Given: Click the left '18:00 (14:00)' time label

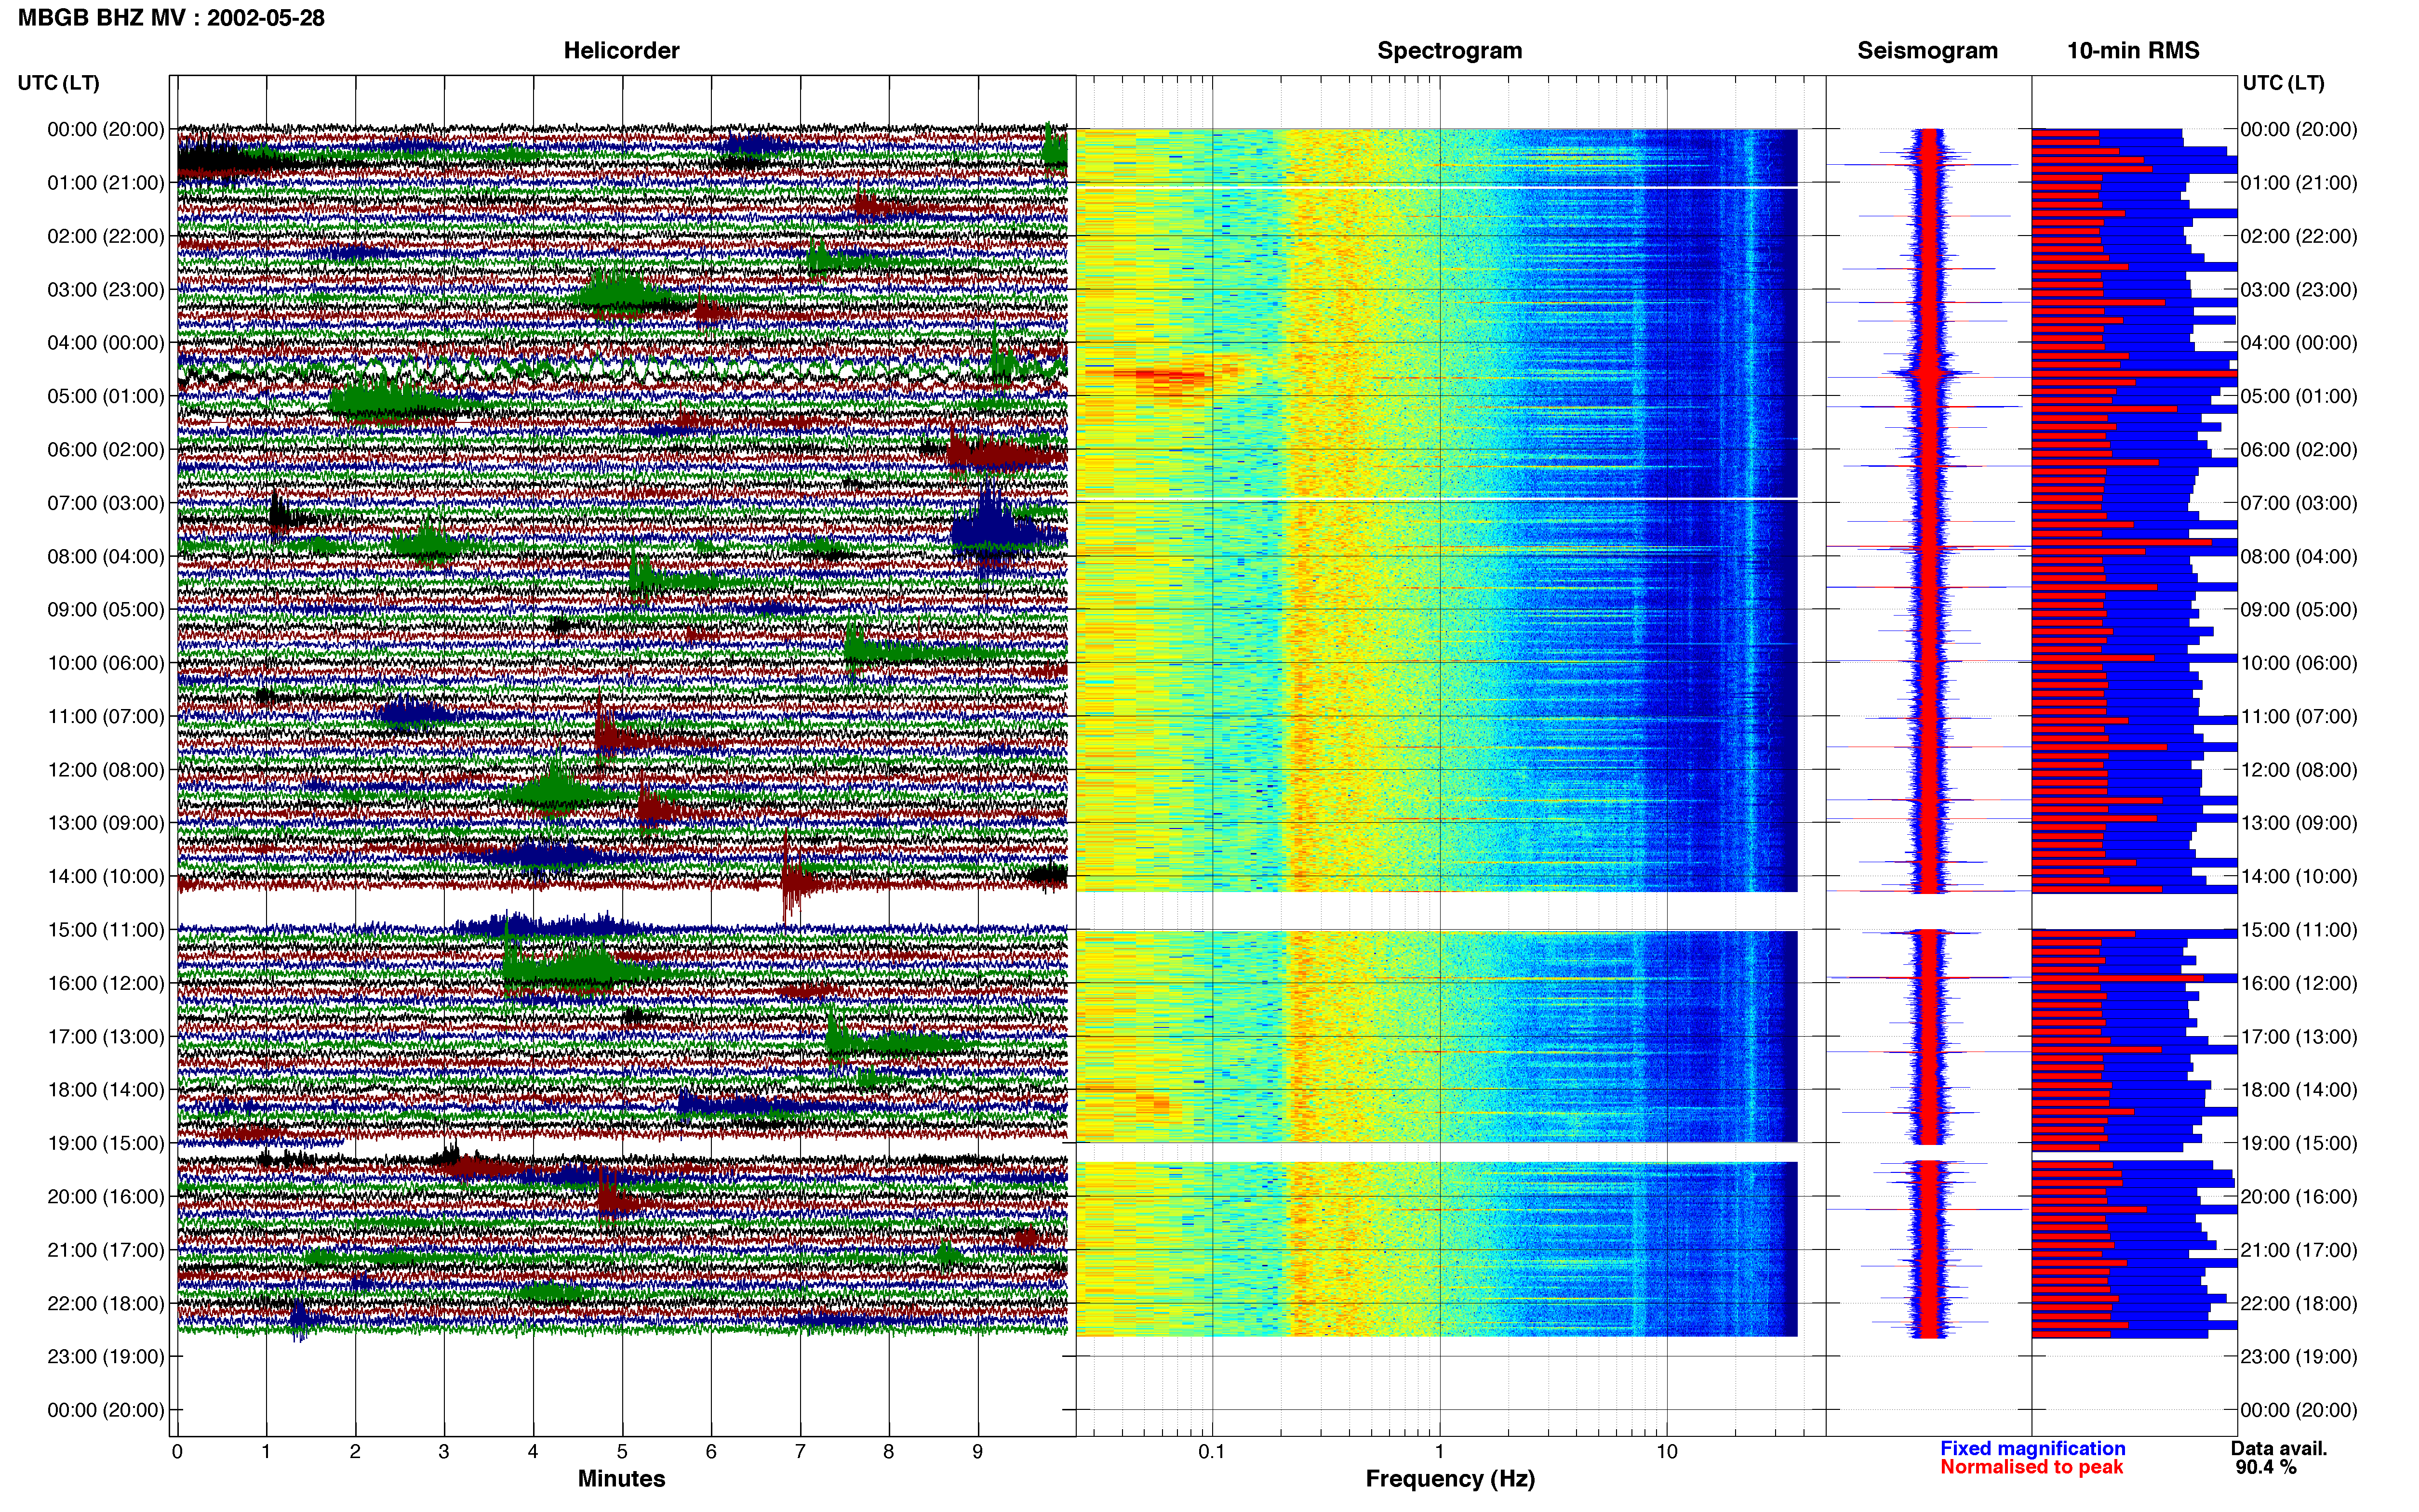Looking at the screenshot, I should tap(106, 1090).
